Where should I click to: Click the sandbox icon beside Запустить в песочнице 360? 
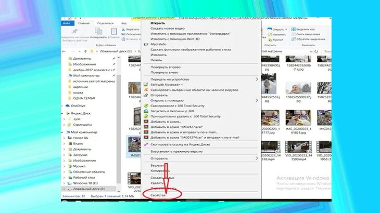tap(146, 111)
